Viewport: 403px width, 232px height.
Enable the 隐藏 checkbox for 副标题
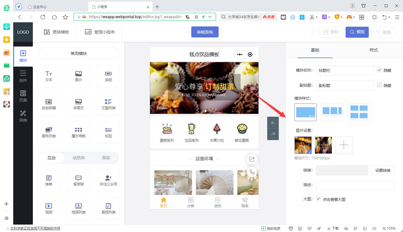coord(379,85)
